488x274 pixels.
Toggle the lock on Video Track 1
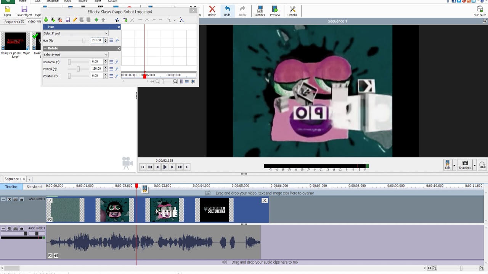point(22,199)
